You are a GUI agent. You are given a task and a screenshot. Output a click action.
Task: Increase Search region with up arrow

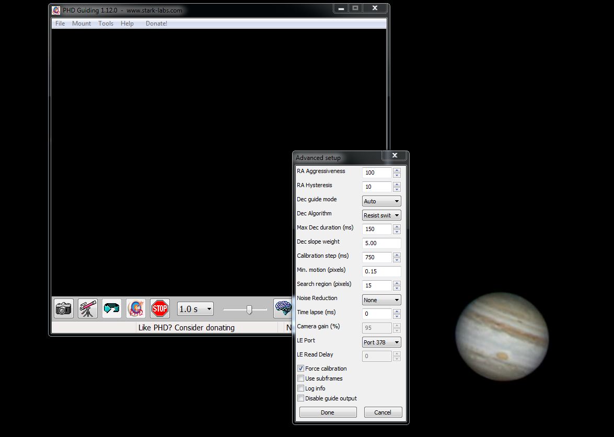point(397,283)
